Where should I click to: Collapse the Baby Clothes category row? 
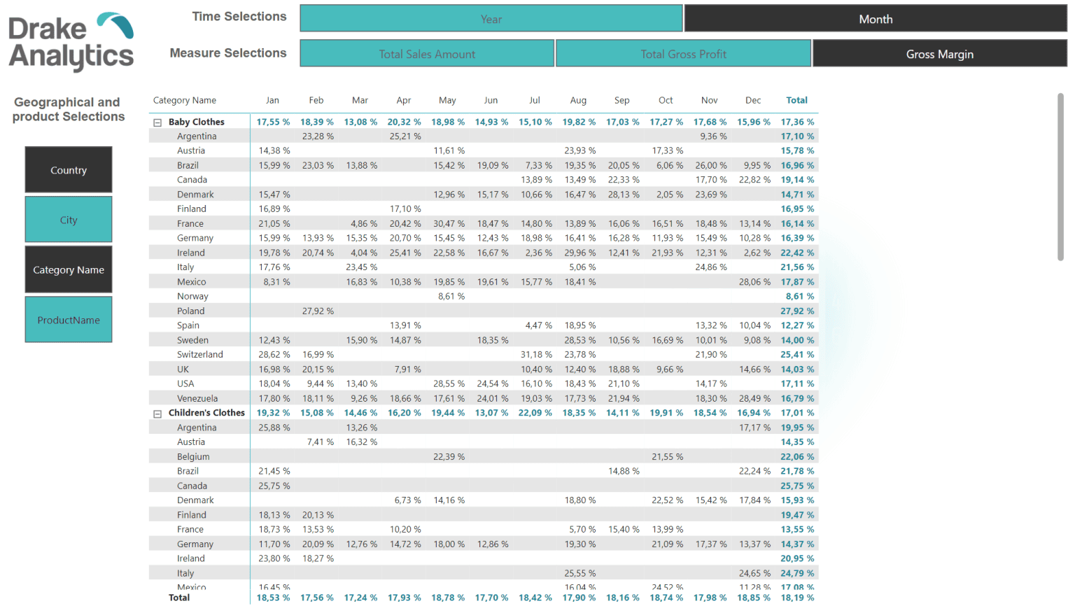[x=157, y=121]
